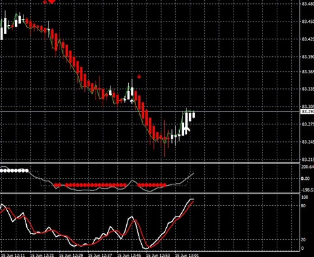Click the -198.5 indicator scale value
The height and width of the screenshot is (257, 314).
point(307,190)
